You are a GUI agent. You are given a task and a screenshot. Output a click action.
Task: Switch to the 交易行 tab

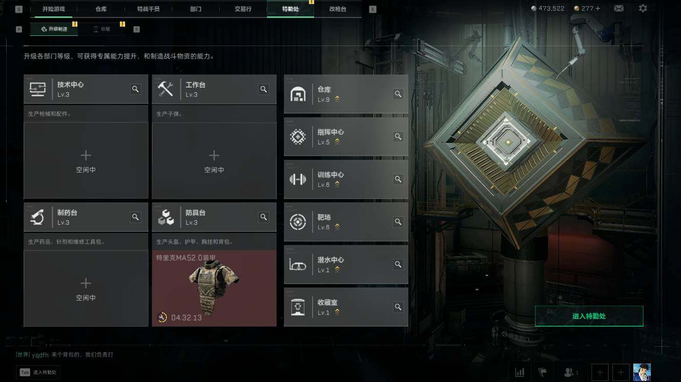[x=243, y=9]
